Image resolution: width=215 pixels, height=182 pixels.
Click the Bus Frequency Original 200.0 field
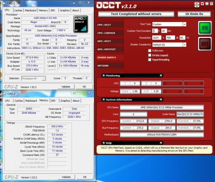click(162, 128)
